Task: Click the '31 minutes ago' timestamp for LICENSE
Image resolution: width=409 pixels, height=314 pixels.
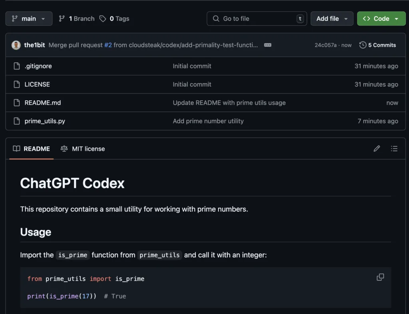Action: (376, 84)
